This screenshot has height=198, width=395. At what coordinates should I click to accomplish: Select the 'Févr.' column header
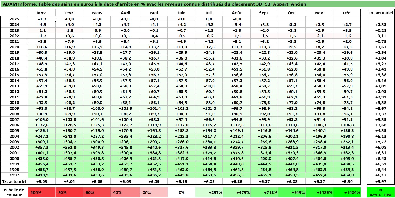tap(69, 13)
